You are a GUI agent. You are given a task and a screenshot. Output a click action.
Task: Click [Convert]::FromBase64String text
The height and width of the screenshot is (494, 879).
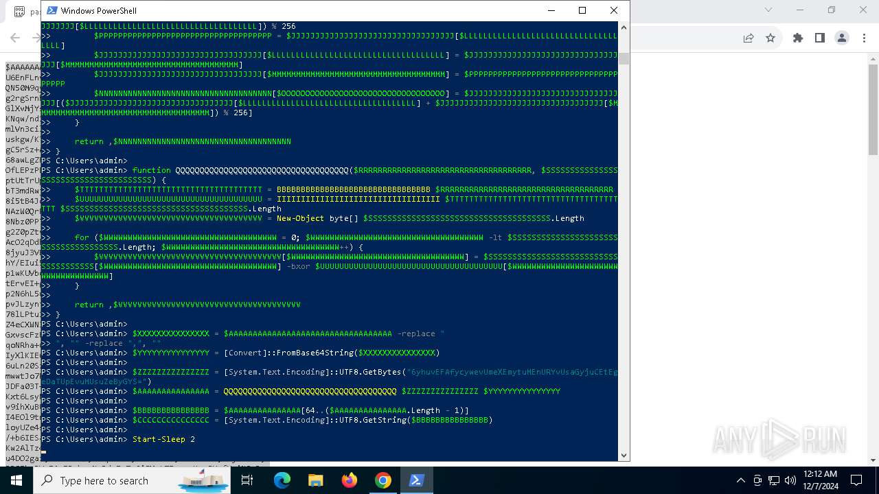pos(290,353)
